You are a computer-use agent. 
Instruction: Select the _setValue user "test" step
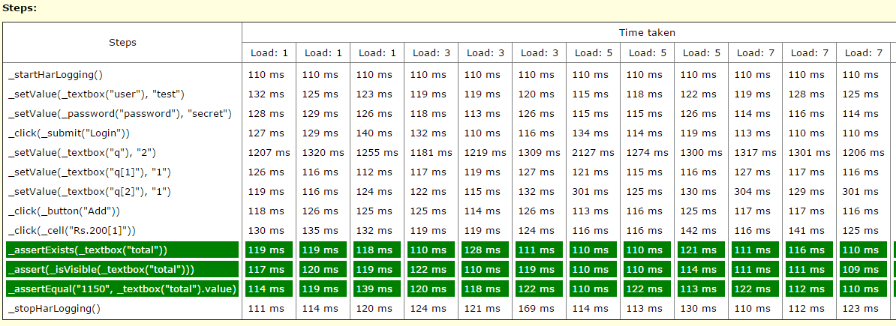[96, 94]
